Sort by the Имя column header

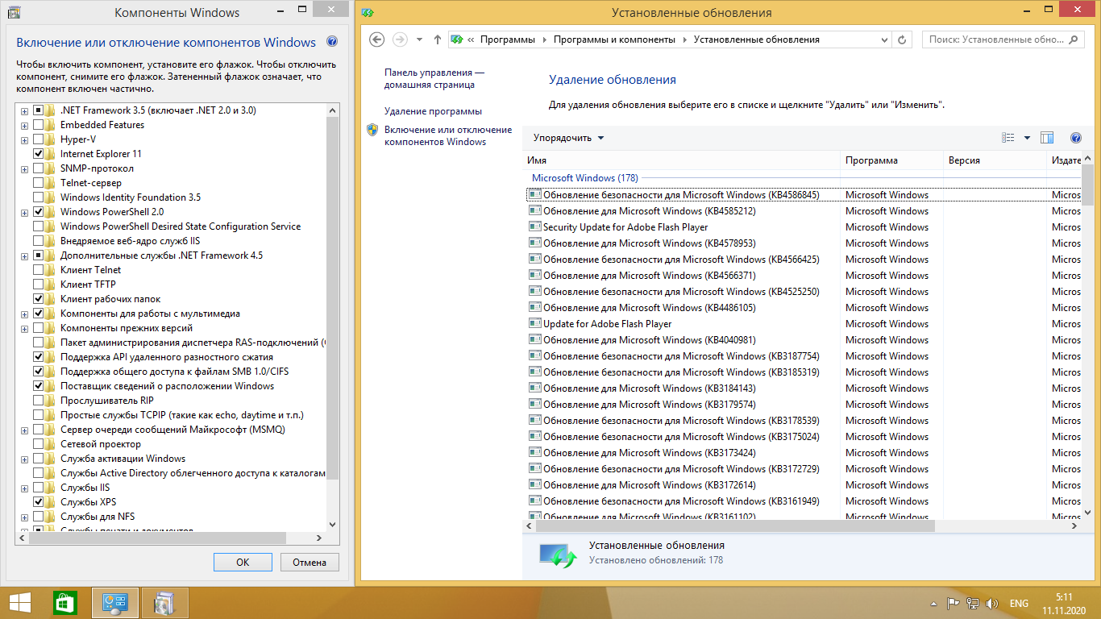tap(681, 160)
